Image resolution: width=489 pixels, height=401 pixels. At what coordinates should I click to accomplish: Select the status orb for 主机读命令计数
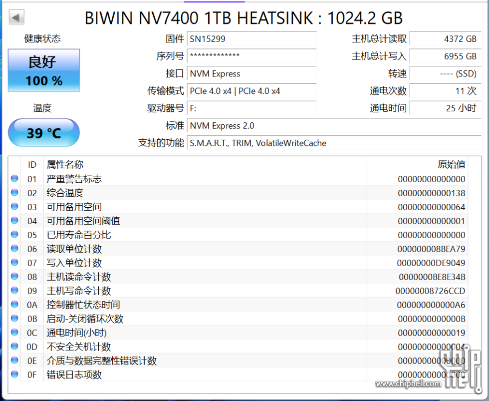coord(14,277)
